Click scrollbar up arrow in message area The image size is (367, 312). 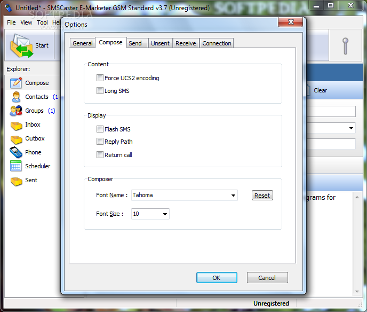tap(357, 197)
